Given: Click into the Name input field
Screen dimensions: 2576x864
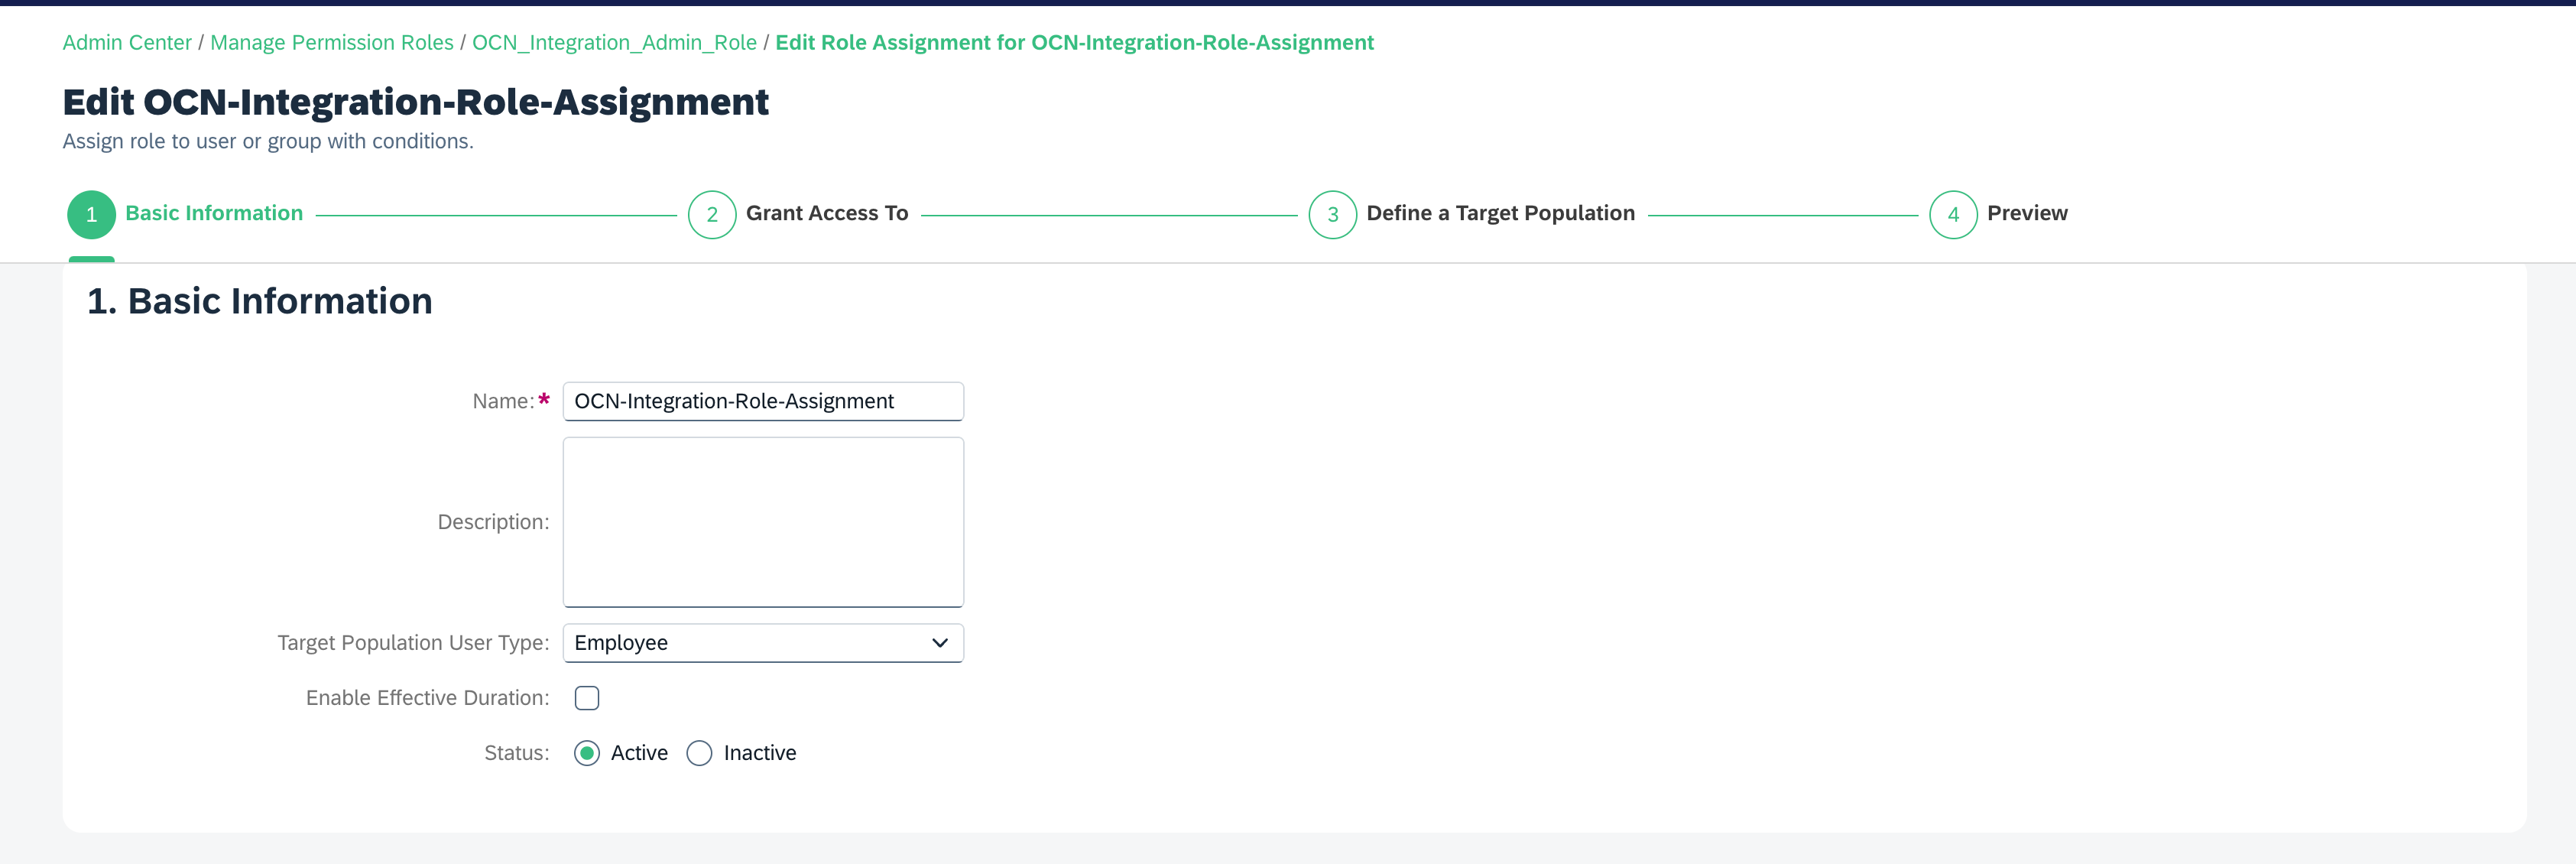Looking at the screenshot, I should tap(762, 401).
